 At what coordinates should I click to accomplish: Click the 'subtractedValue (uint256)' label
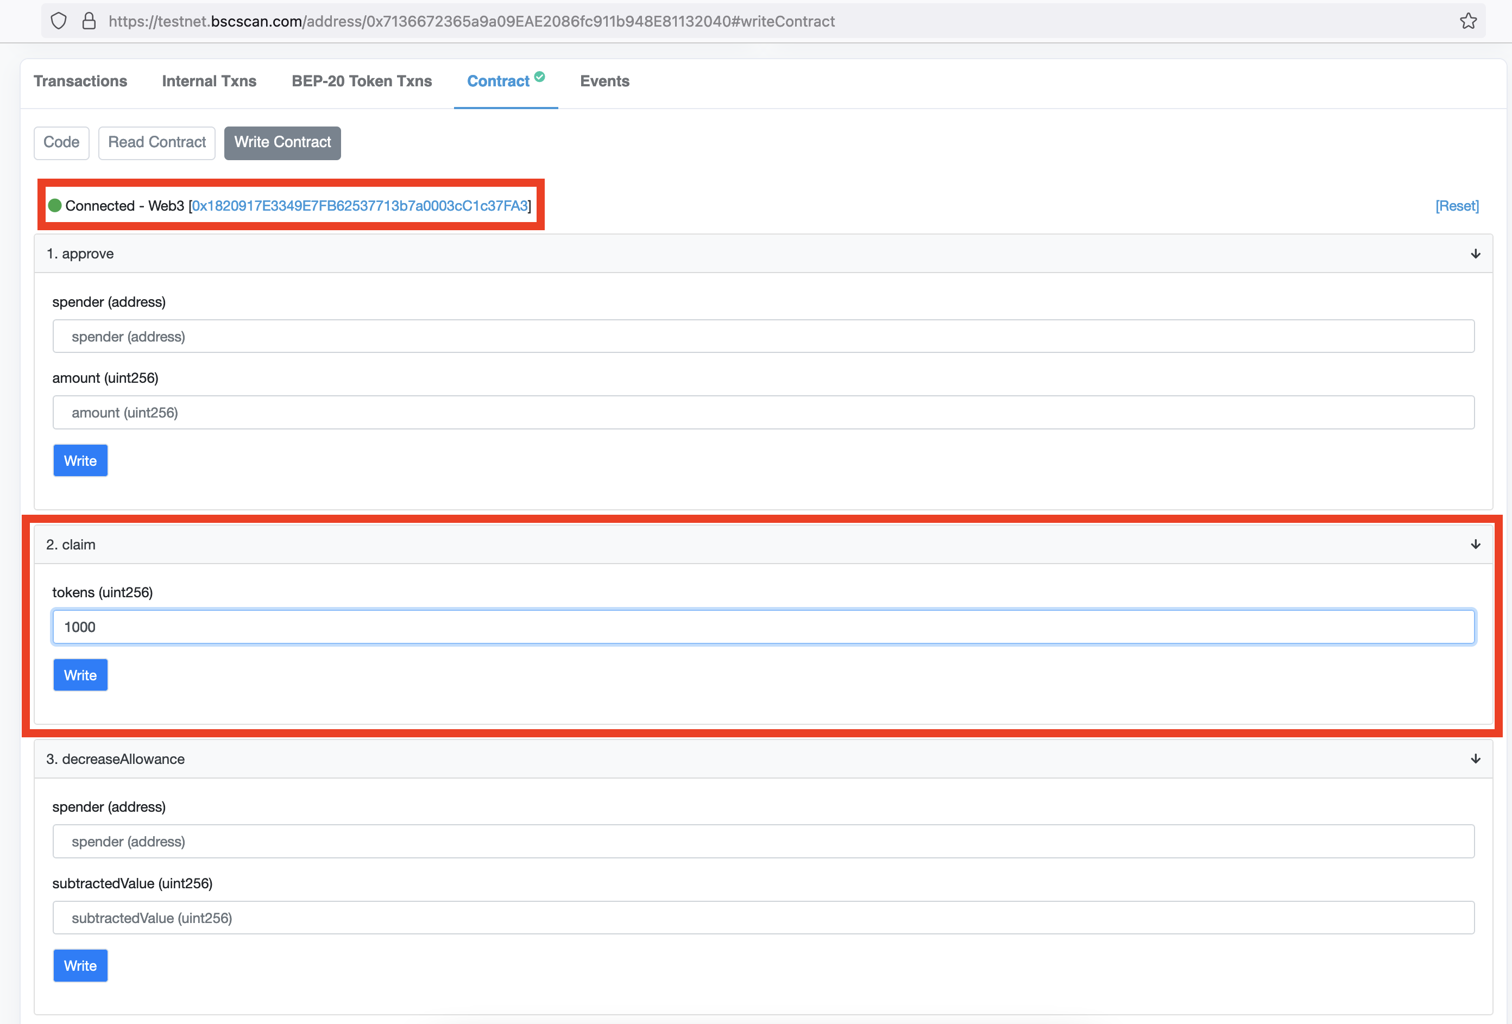pyautogui.click(x=133, y=883)
